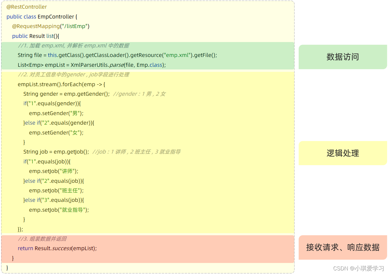The image size is (388, 274).
Task: Click the 数据访问 label box
Action: coord(343,57)
